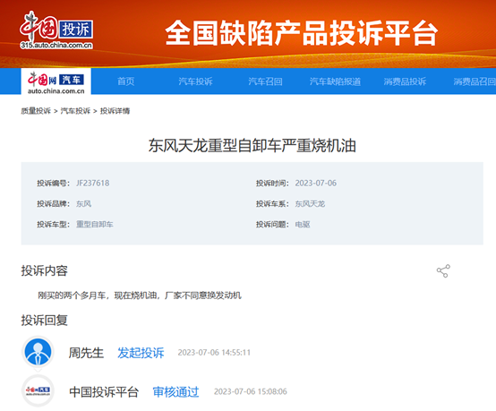Image resolution: width=496 pixels, height=411 pixels.
Task: Open the 中国网汽车 logo in navigation bar
Action: (x=56, y=82)
